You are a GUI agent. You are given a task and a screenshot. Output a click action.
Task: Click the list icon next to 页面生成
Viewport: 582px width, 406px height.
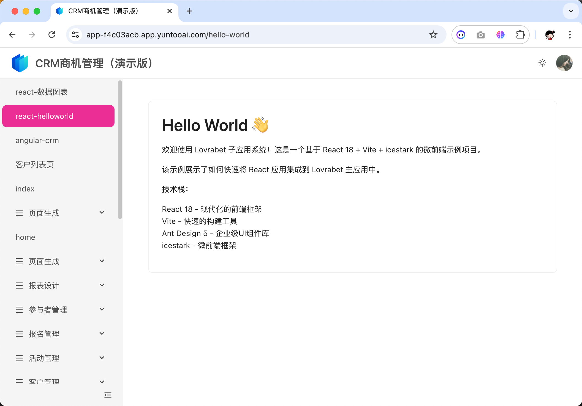19,213
